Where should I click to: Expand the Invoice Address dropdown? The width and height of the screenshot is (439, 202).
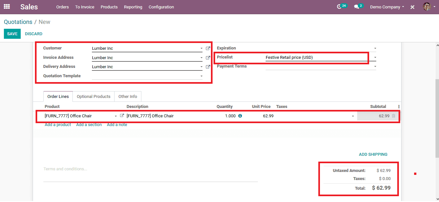point(201,58)
